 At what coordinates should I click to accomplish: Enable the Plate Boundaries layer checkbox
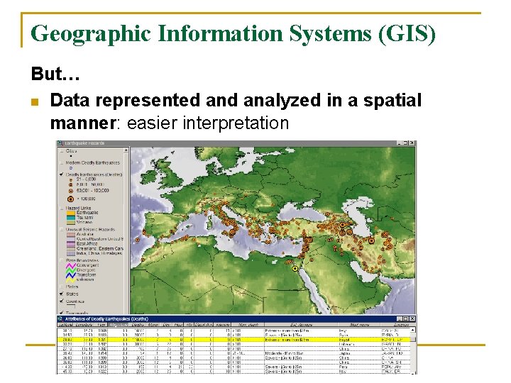coord(61,260)
